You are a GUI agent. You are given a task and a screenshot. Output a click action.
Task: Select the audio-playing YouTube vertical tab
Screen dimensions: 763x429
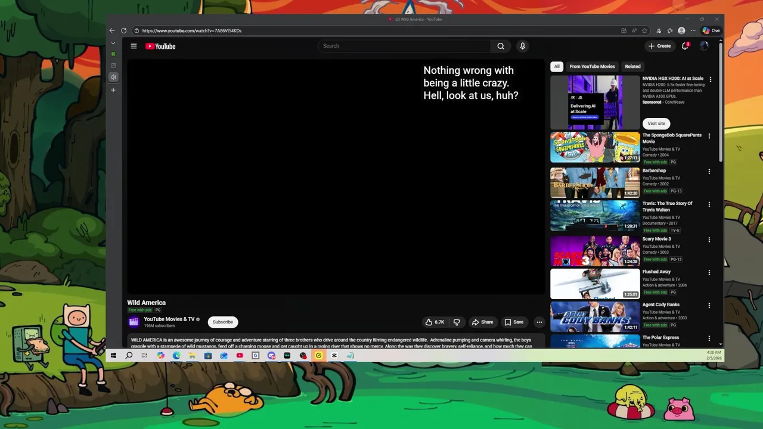pyautogui.click(x=113, y=77)
